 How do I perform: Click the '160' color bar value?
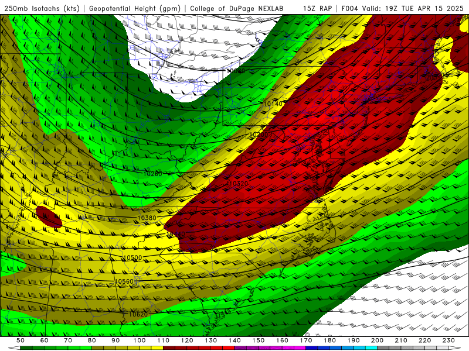(282, 340)
